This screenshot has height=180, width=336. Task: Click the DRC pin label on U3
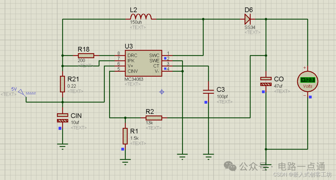pos(132,56)
